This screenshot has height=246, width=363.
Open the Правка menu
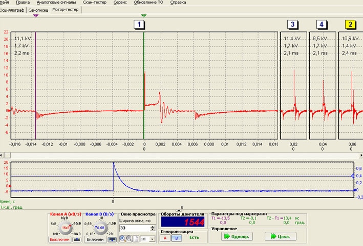(x=23, y=3)
